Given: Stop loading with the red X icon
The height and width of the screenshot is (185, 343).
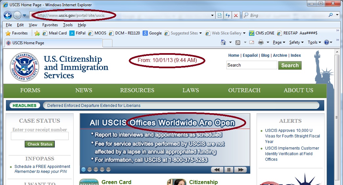Looking at the screenshot, I should click(236, 15).
